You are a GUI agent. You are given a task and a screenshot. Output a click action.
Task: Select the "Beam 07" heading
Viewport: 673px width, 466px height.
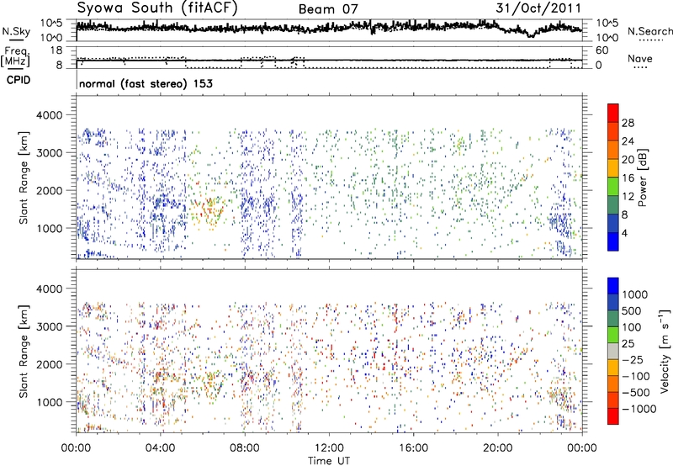328,9
